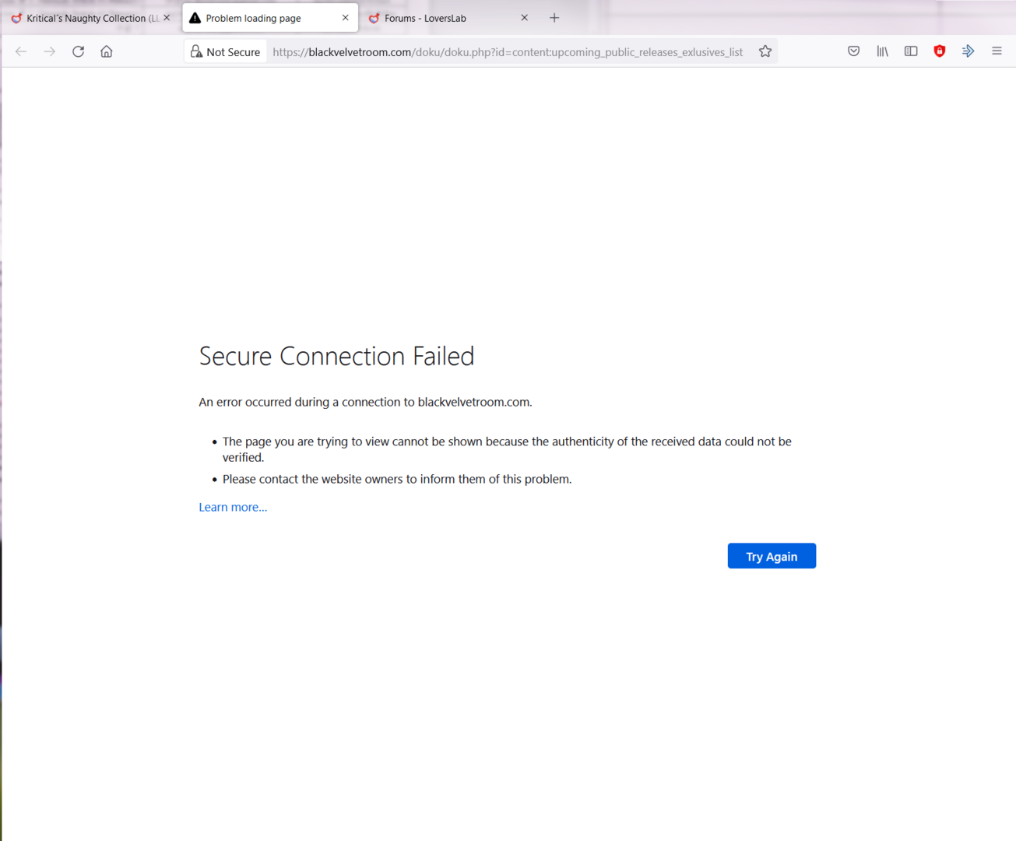The image size is (1016, 841).
Task: Open the Learn more link
Action: [233, 507]
